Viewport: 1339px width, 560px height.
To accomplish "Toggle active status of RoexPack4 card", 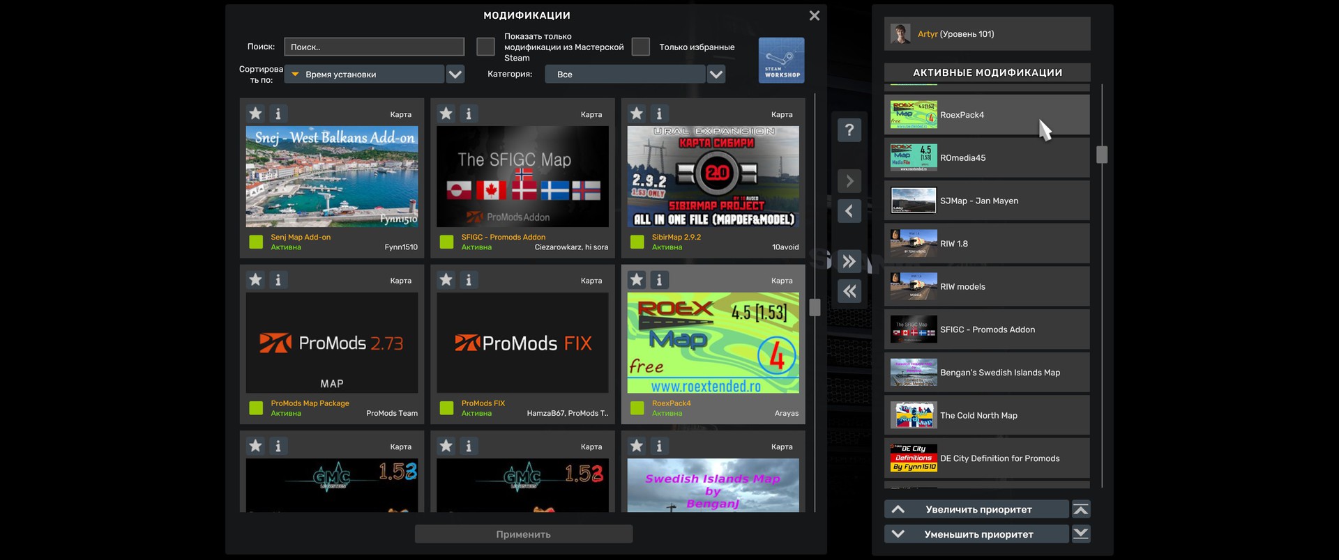I will pyautogui.click(x=637, y=408).
